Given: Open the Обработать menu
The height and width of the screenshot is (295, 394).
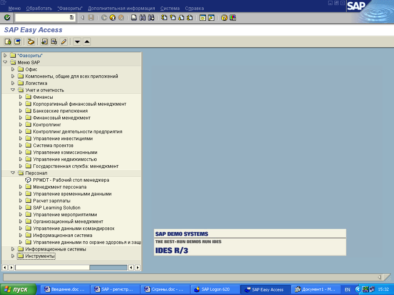Looking at the screenshot, I should [x=39, y=8].
